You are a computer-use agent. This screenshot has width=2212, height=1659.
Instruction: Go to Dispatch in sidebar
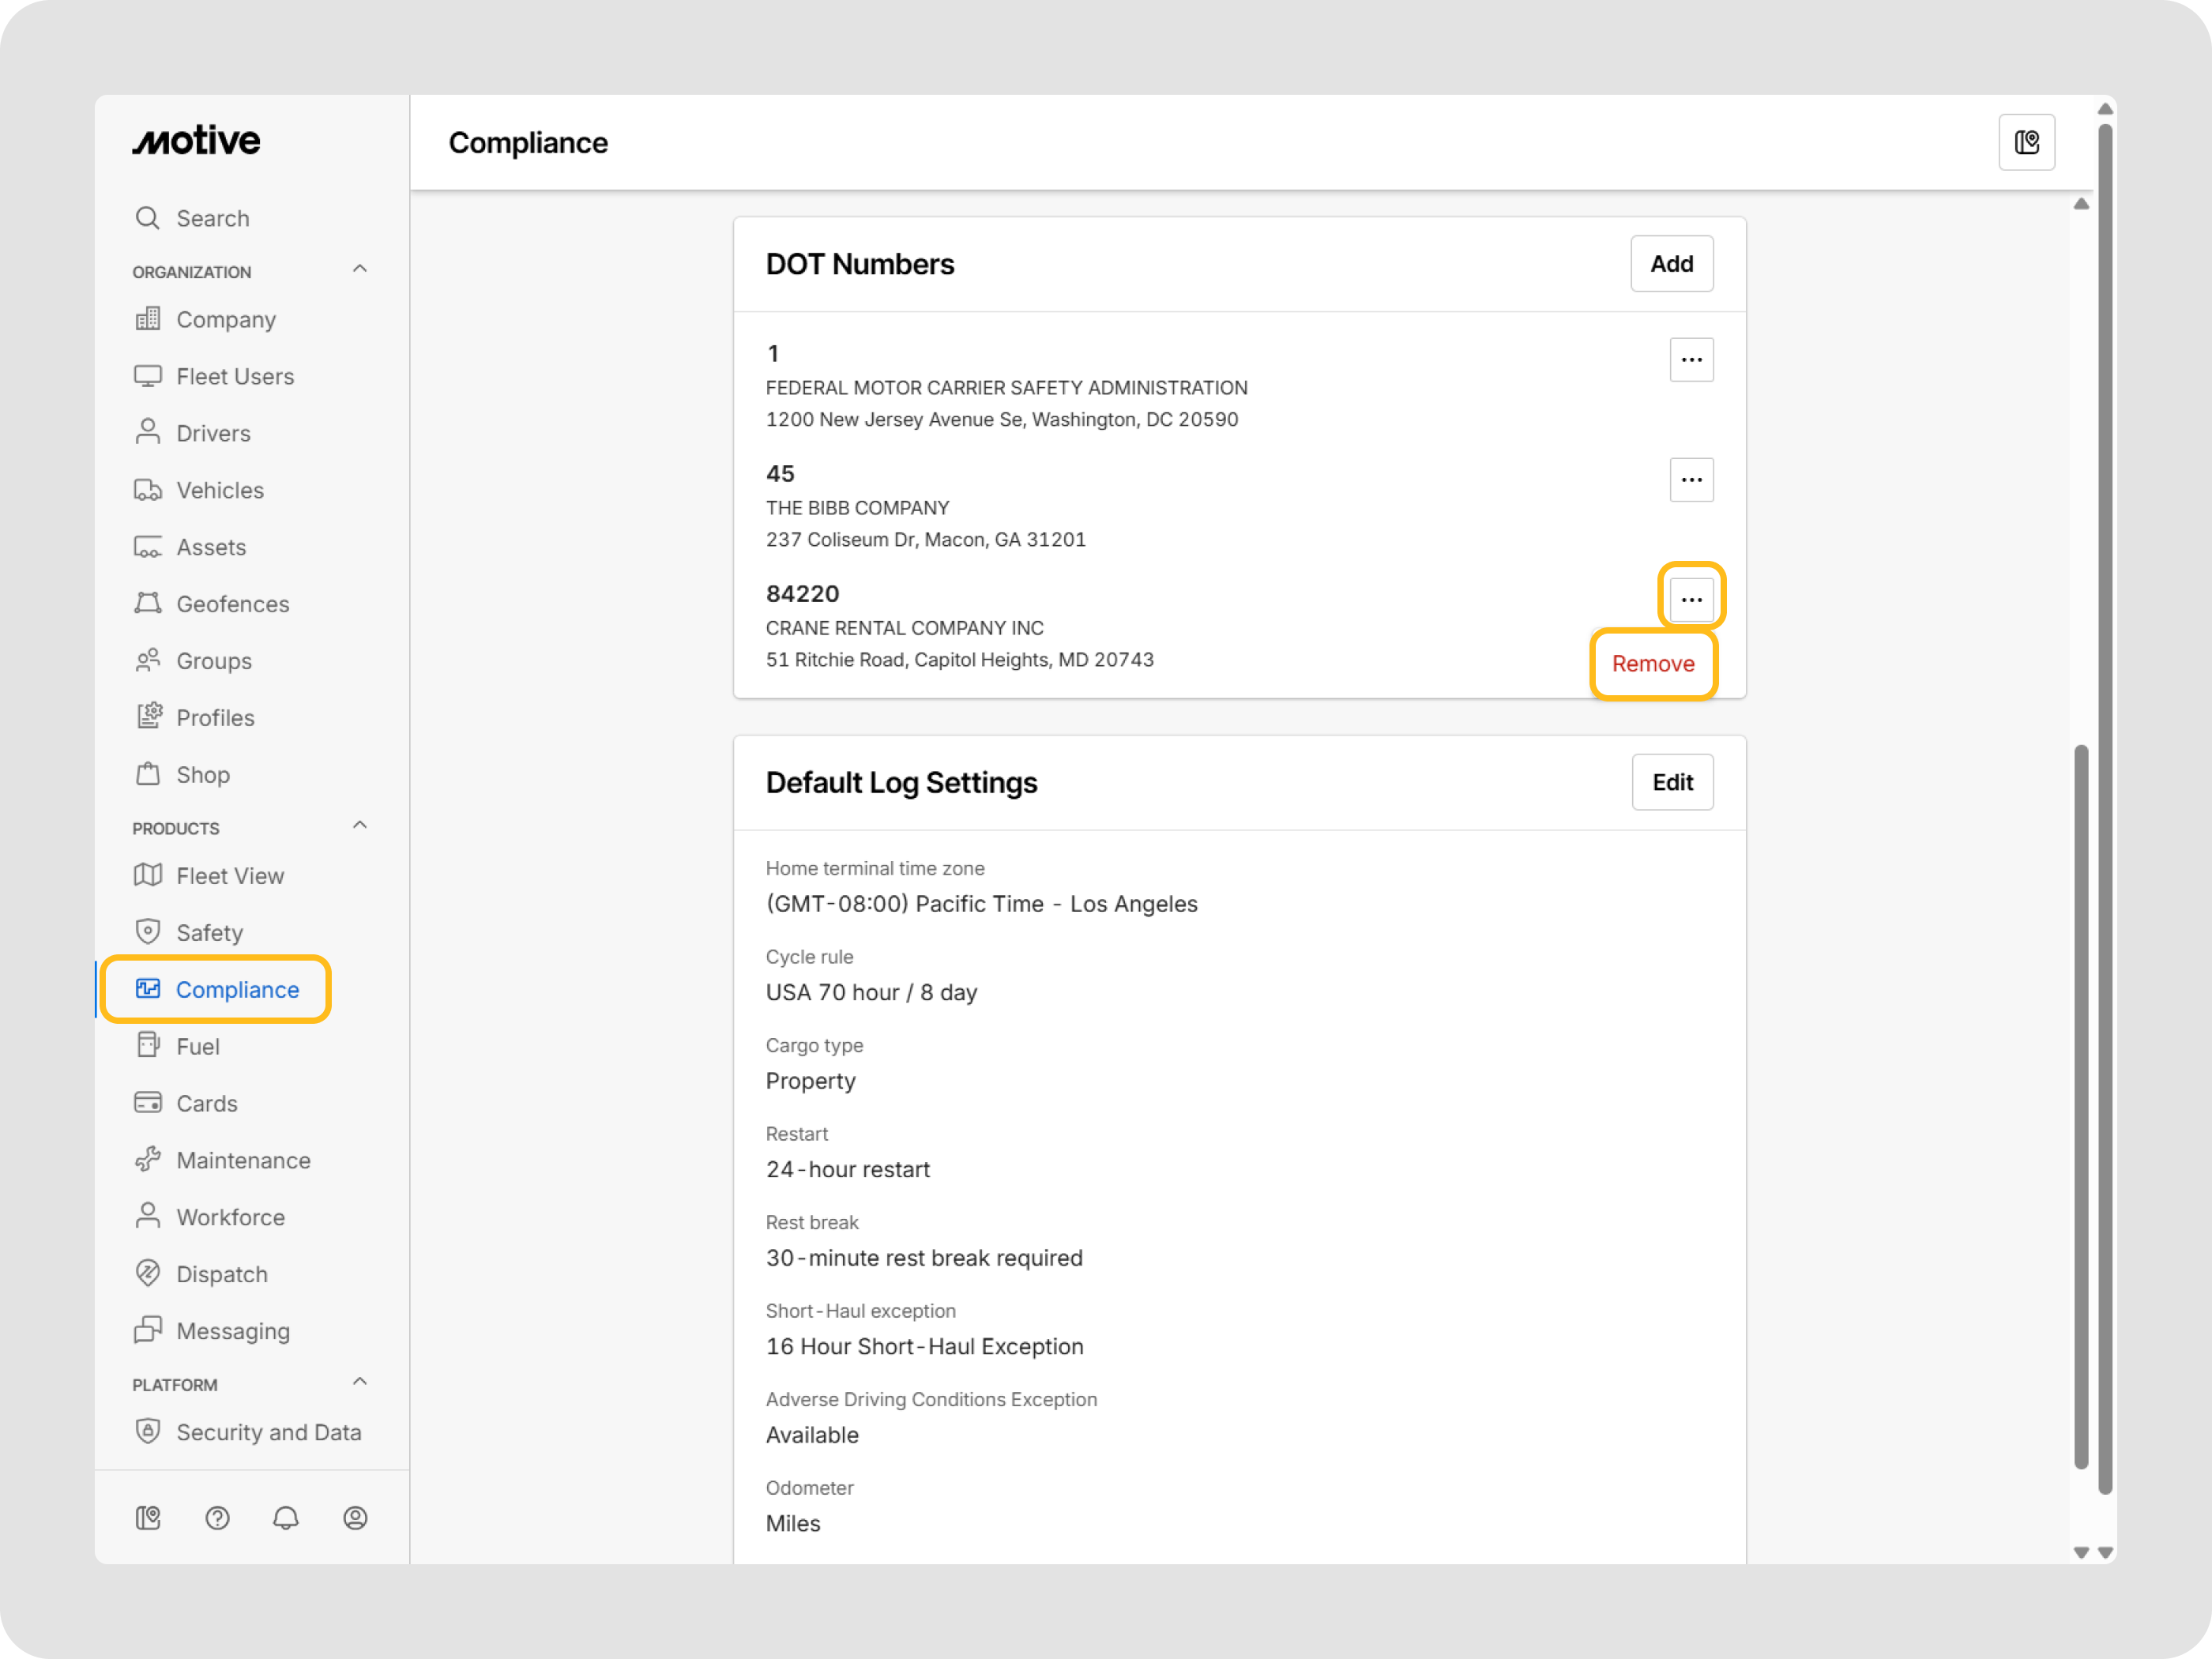(x=221, y=1274)
